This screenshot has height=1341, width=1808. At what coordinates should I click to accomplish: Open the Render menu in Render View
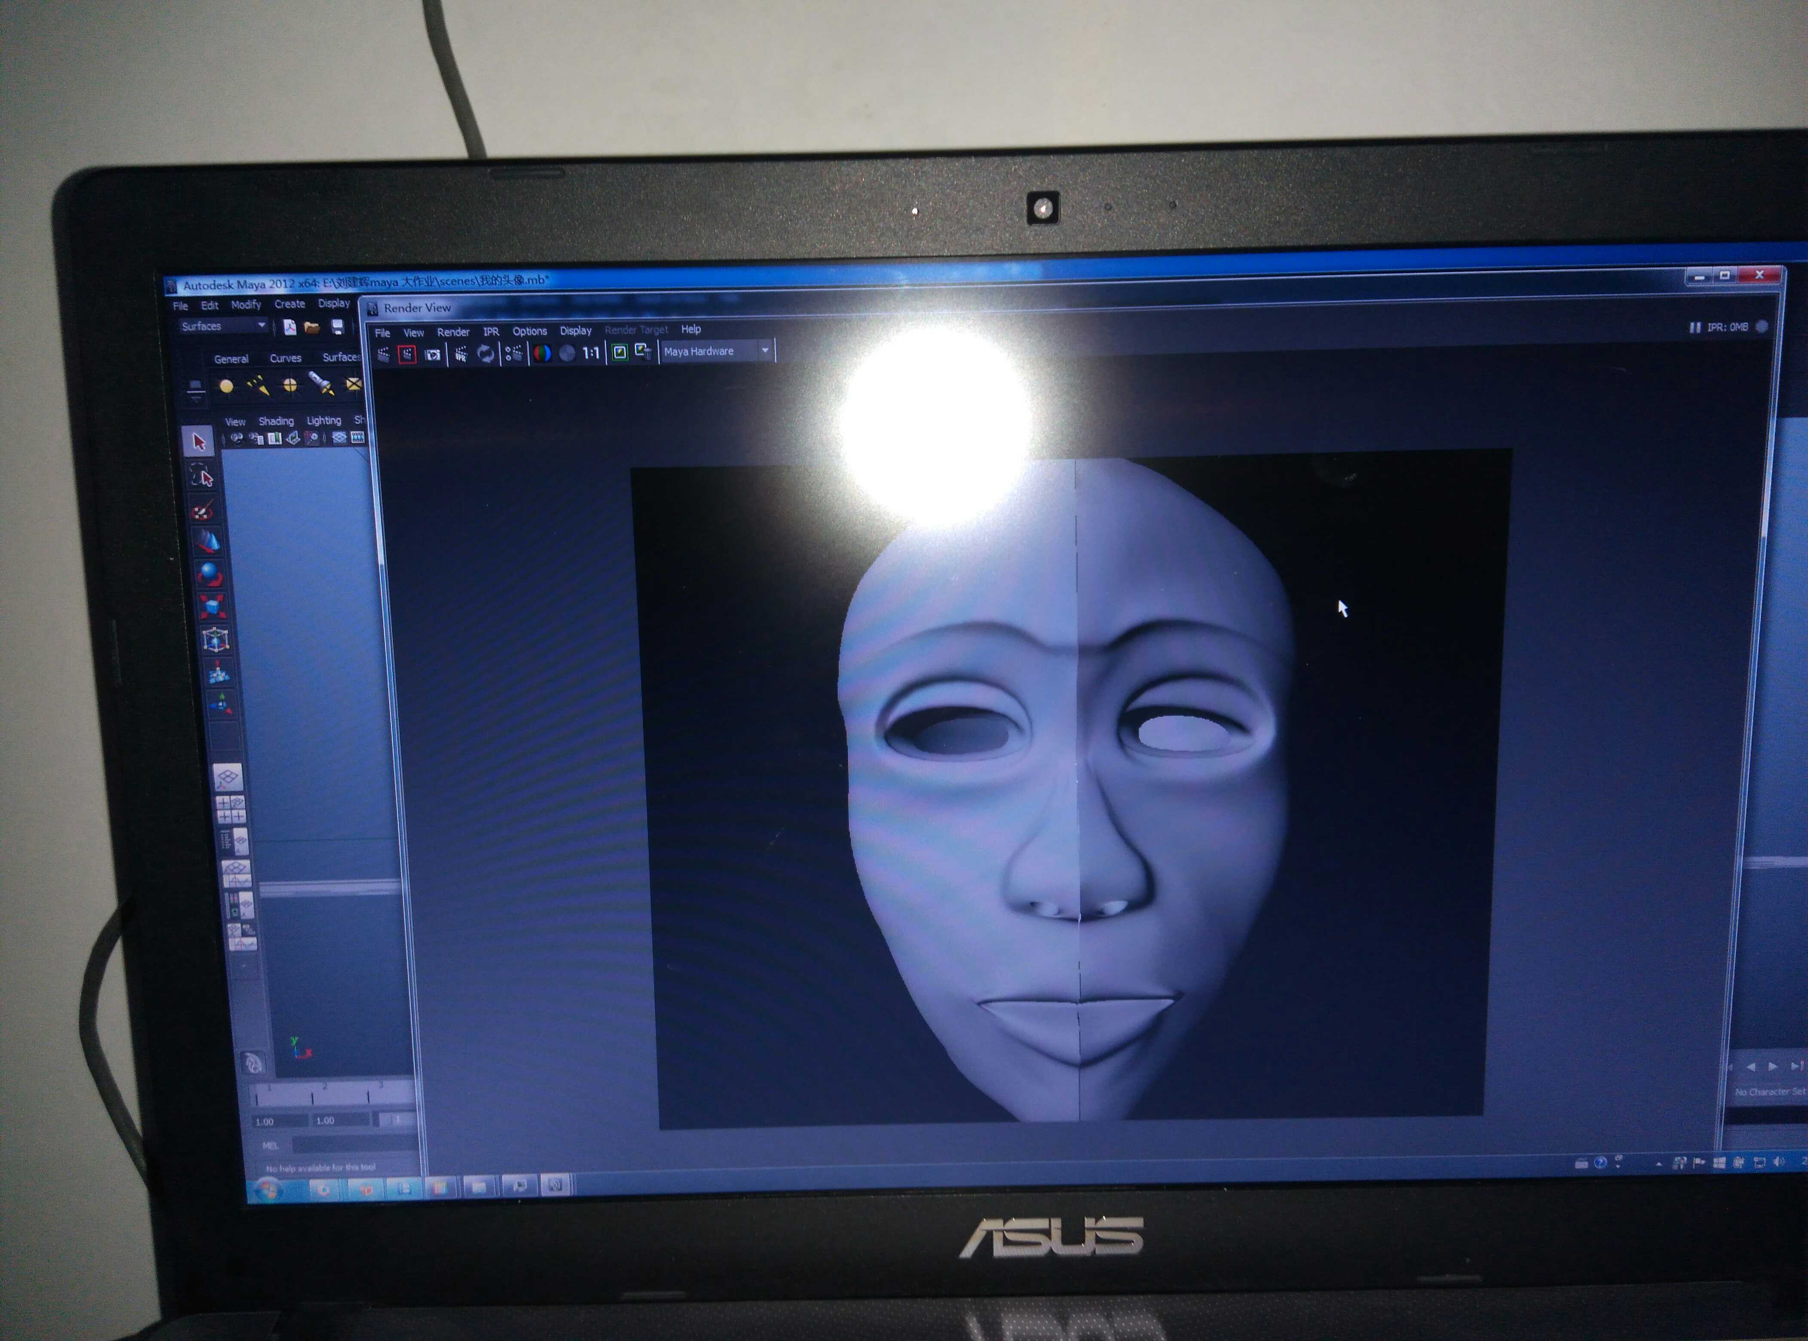point(453,332)
